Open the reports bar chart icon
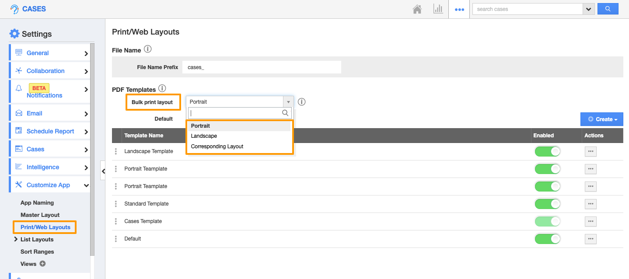629x279 pixels. click(x=438, y=9)
